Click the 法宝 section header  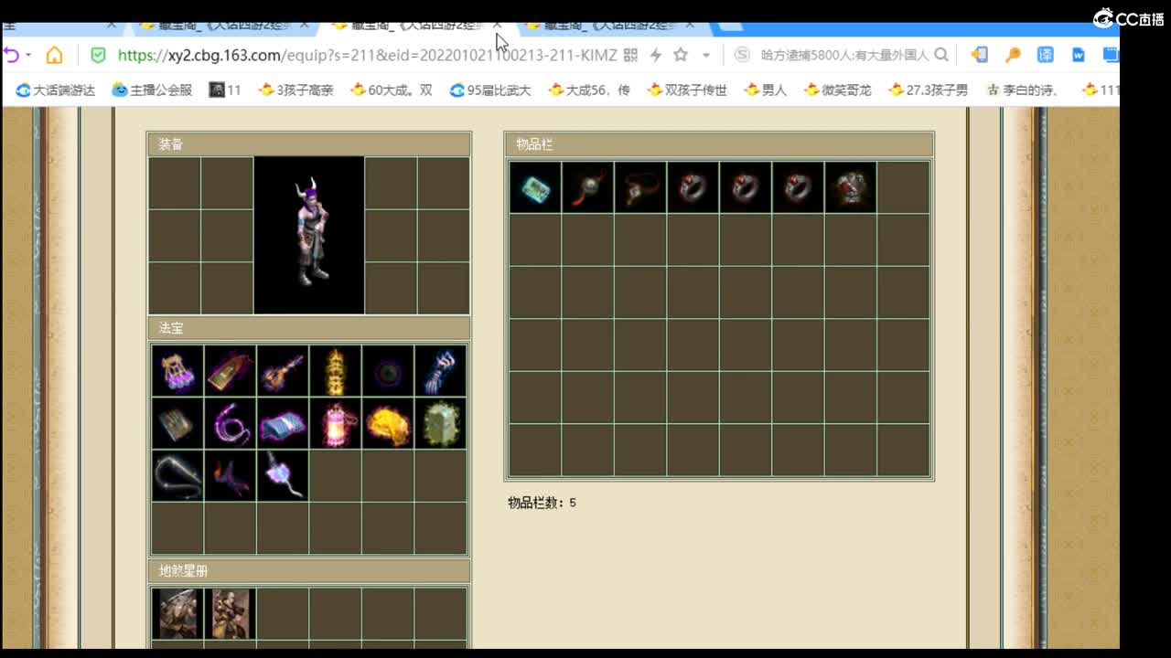[x=309, y=328]
